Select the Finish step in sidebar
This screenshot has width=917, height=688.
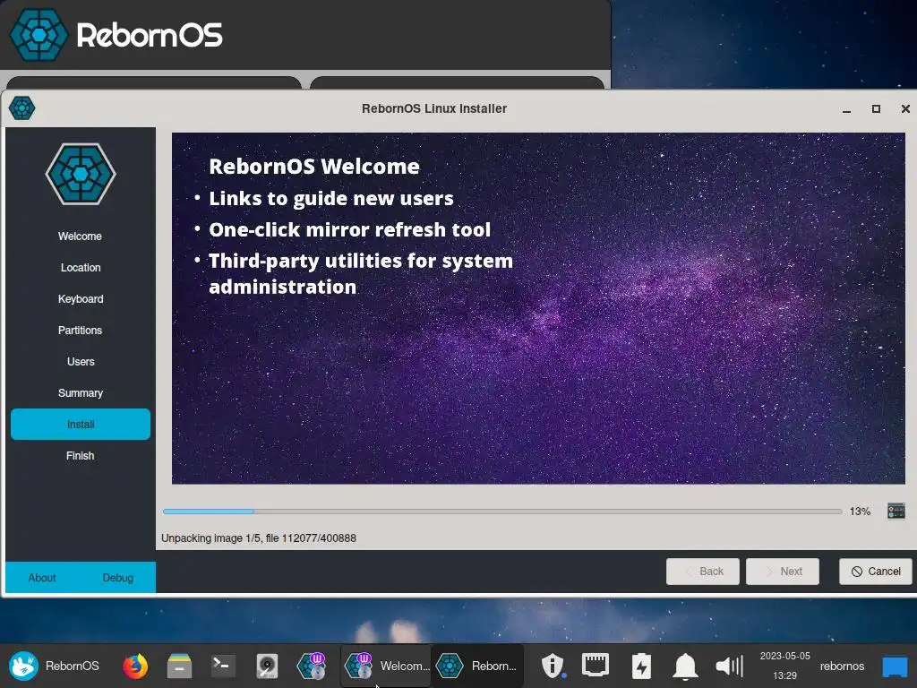(80, 456)
